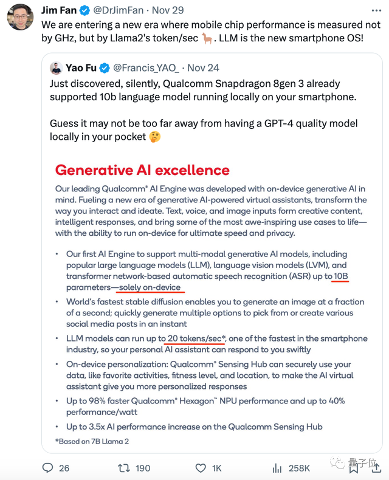The width and height of the screenshot is (389, 480).
Task: Click the WeChat logo watermark
Action: tap(336, 464)
